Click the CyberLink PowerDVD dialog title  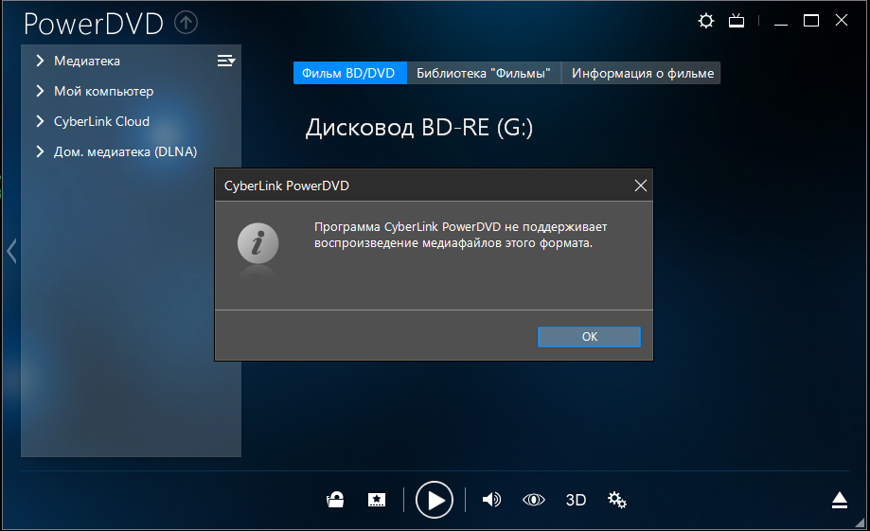(x=286, y=186)
